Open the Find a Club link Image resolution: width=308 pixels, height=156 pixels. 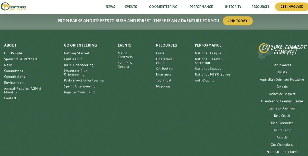point(73,59)
